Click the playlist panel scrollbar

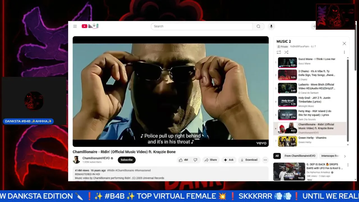pos(348,100)
